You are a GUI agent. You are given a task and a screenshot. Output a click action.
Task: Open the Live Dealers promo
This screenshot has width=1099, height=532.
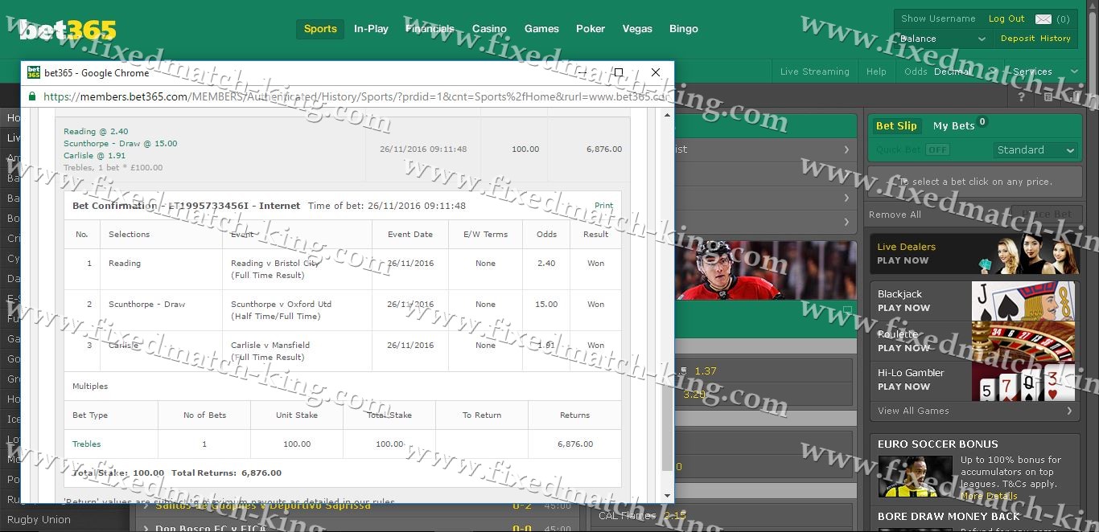click(974, 254)
